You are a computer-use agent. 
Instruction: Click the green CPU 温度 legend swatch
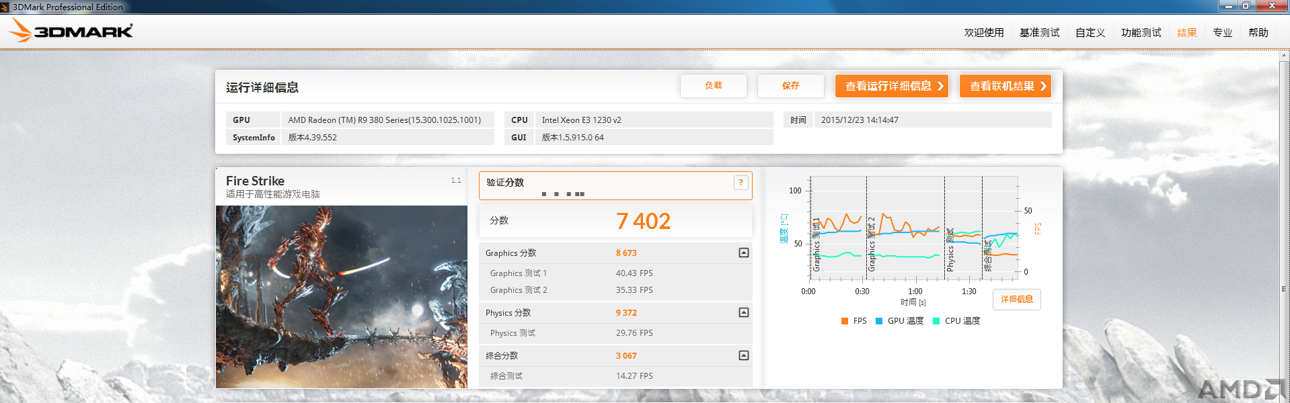point(936,321)
